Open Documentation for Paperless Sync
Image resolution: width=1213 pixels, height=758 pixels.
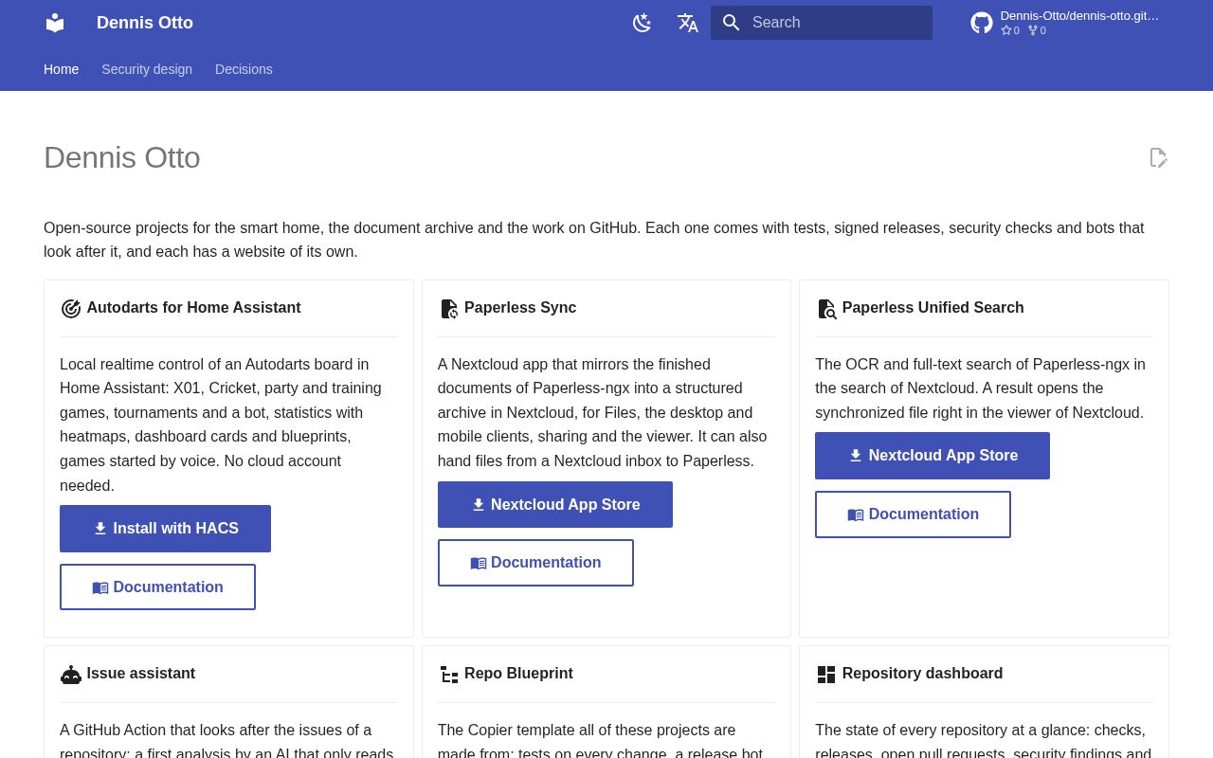(535, 563)
